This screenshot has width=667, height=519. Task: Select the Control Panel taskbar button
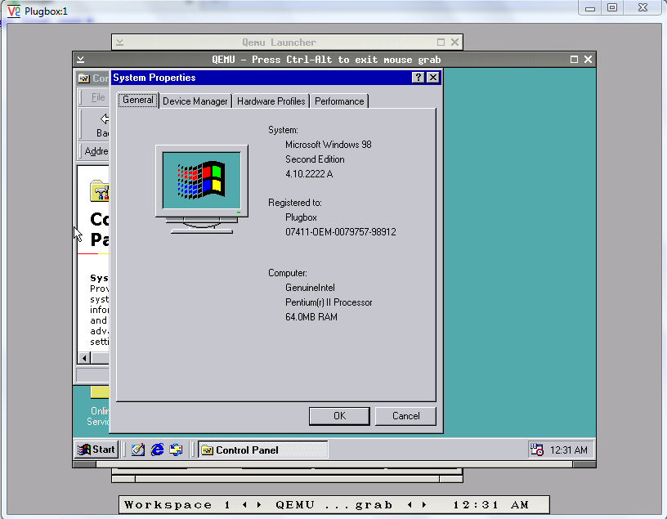(263, 450)
